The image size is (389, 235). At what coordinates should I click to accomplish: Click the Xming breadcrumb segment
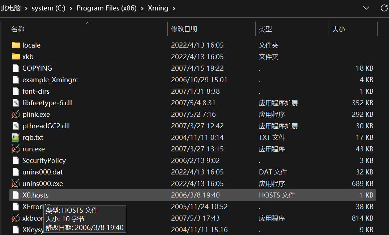(x=158, y=8)
